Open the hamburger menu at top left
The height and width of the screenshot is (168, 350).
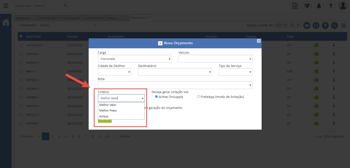[x=6, y=6]
